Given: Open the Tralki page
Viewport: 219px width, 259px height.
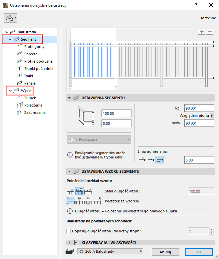Looking at the screenshot, I should pos(29,76).
